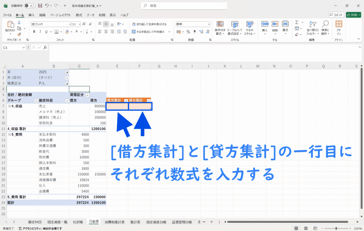Click the percent style icon
Image resolution: width=364 pixels, height=231 pixels.
pyautogui.click(x=188, y=32)
